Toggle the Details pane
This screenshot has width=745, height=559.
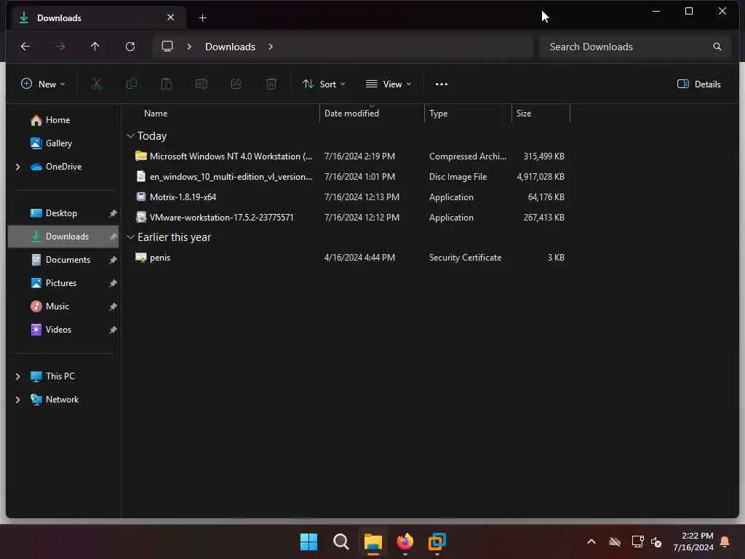[x=699, y=84]
